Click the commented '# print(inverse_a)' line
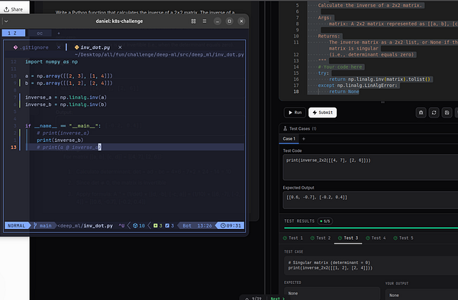458x300 pixels. point(63,133)
